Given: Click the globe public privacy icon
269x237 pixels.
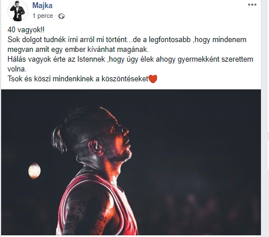Looking at the screenshot, I should pyautogui.click(x=61, y=16).
